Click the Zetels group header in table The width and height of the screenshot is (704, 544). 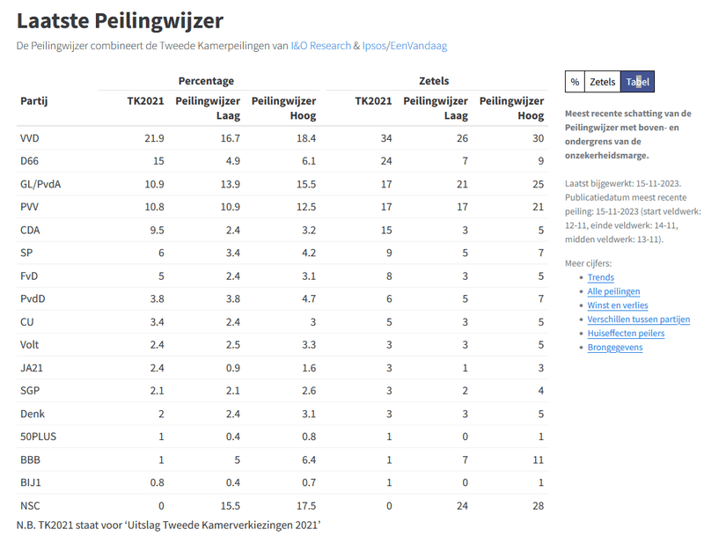tap(434, 81)
